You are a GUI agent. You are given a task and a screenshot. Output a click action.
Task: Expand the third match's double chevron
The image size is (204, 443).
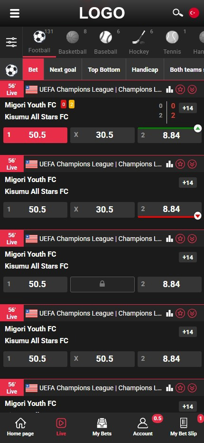pos(192,239)
